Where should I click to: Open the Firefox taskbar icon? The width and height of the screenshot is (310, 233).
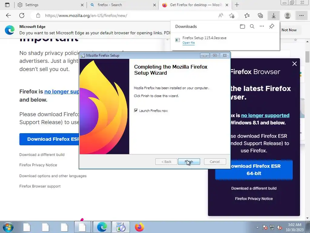(x=139, y=227)
